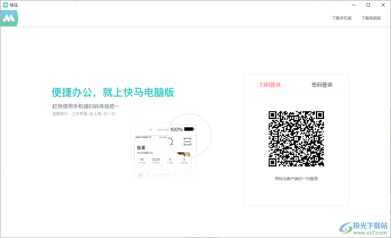The width and height of the screenshot is (391, 238).
Task: Click the 3229 今日步数 statistic
Action: pos(156,160)
